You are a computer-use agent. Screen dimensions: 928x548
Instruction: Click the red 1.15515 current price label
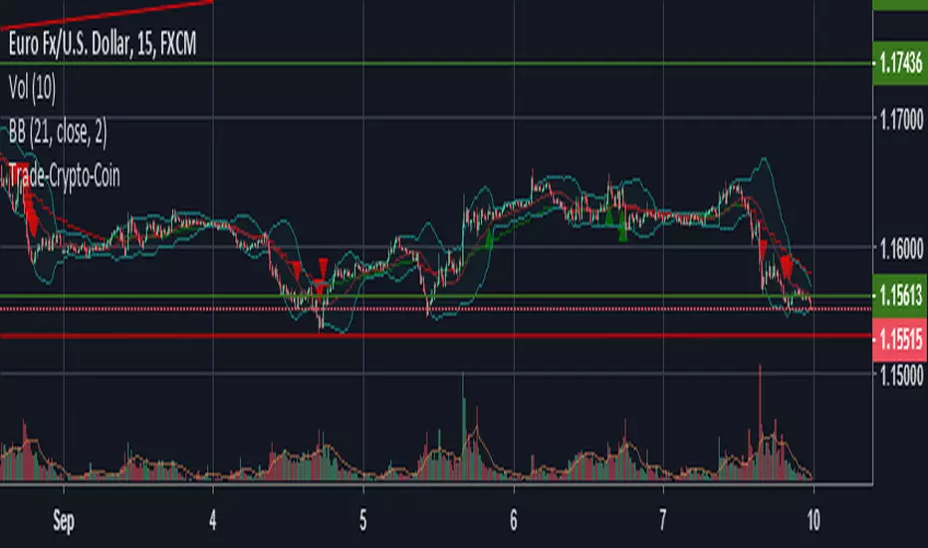(900, 340)
